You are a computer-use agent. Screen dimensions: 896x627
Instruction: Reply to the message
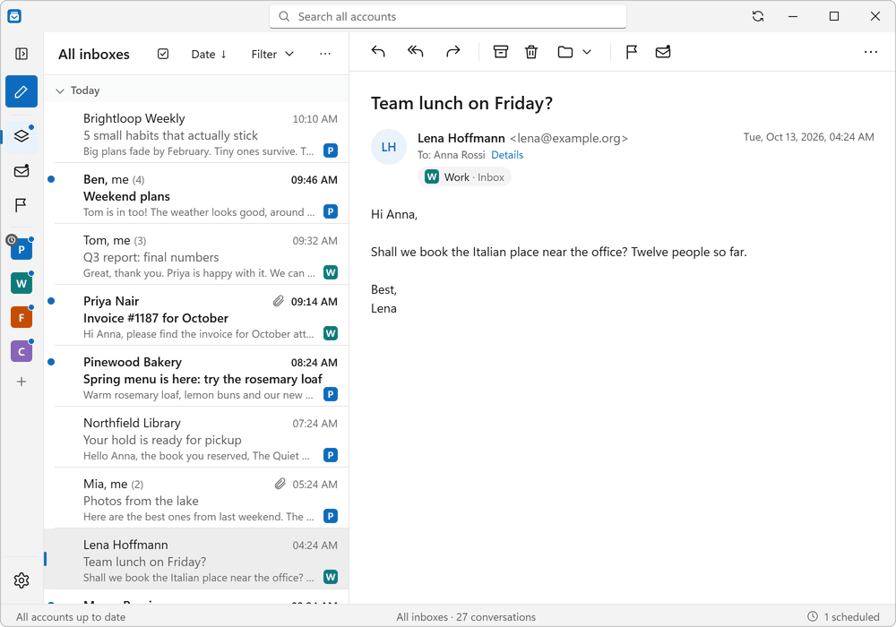[378, 52]
